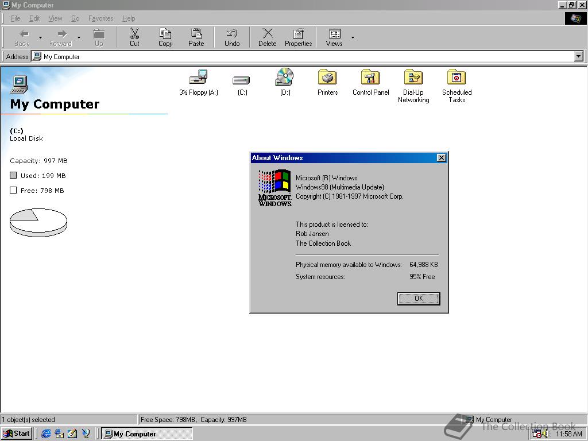Screen dimensions: 588x441
Task: Launch Internet Explorer from Quick Launch
Action: [x=46, y=434]
